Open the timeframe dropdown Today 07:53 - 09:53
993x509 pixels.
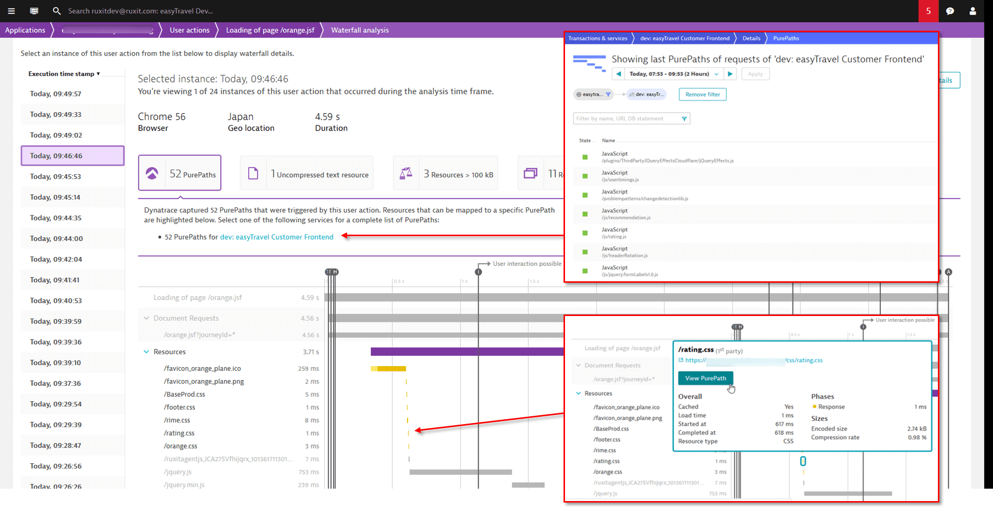pyautogui.click(x=674, y=74)
